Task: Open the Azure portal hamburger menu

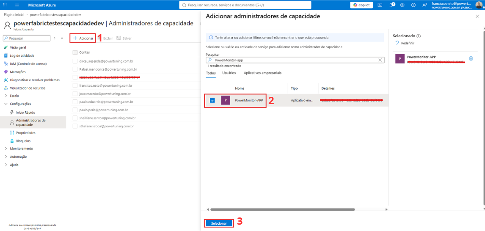Action: (x=17, y=5)
